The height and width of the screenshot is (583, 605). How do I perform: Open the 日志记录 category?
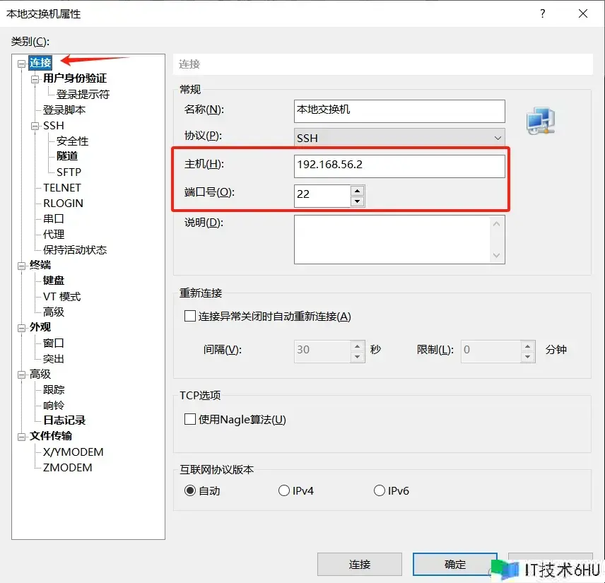(64, 420)
